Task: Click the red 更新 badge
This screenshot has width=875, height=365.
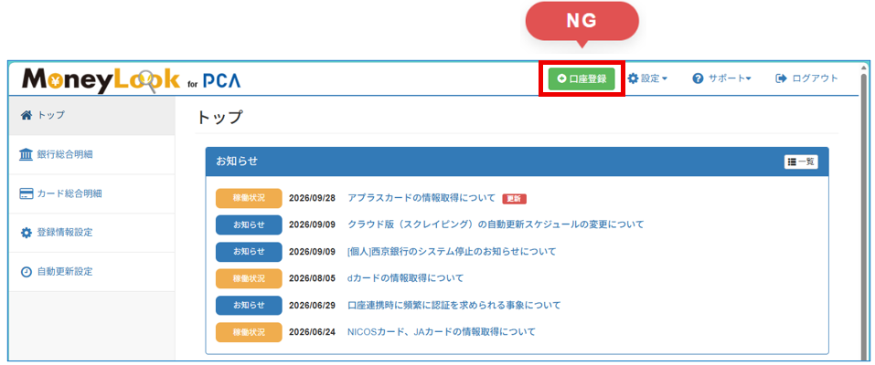Action: (x=514, y=198)
